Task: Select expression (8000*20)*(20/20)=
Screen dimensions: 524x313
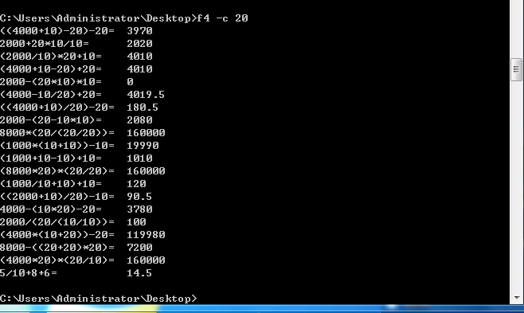Action: click(x=57, y=170)
